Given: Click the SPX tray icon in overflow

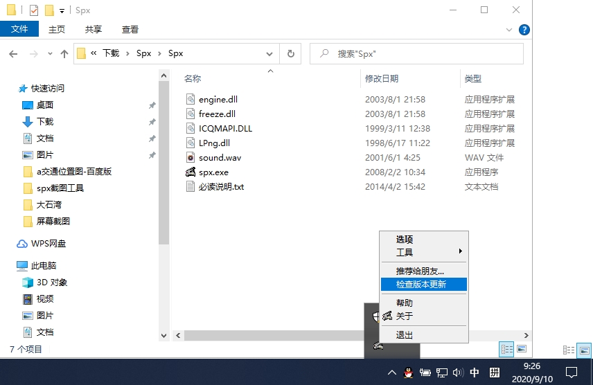Looking at the screenshot, I should point(378,345).
